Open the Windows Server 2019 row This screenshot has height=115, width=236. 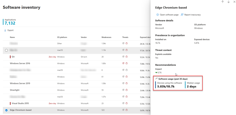pyautogui.click(x=76, y=83)
